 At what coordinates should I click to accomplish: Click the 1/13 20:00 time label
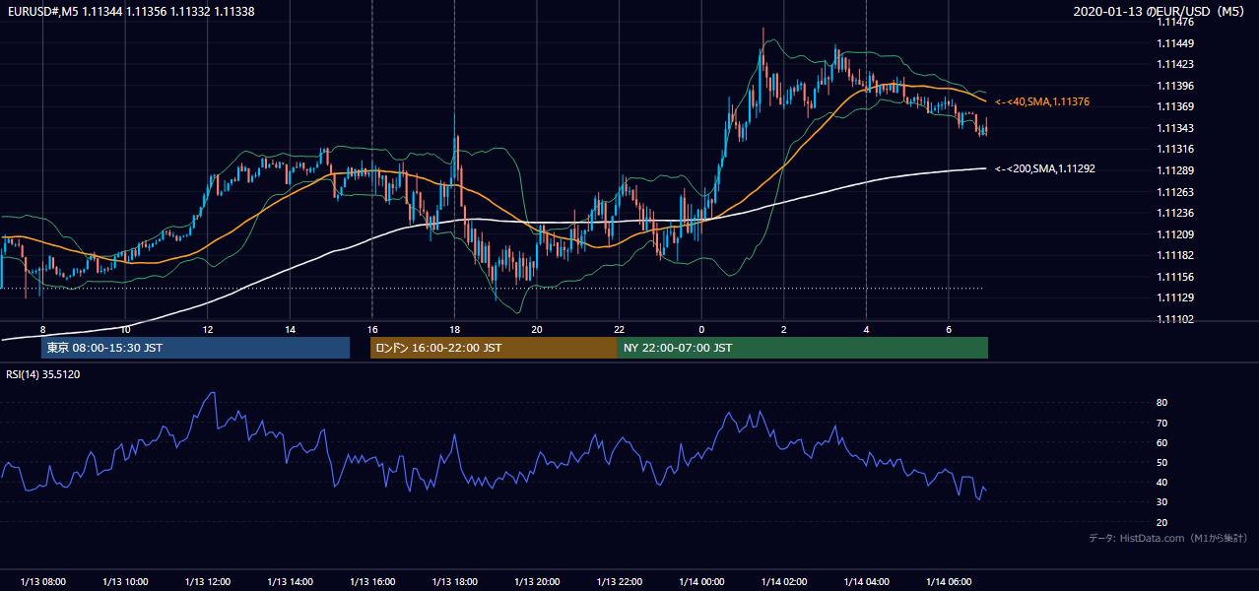click(537, 582)
